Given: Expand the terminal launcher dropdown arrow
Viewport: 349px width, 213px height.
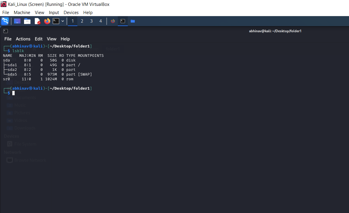Looking at the screenshot, I should [x=63, y=21].
